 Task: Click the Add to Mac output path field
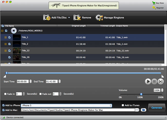pos(78,110)
